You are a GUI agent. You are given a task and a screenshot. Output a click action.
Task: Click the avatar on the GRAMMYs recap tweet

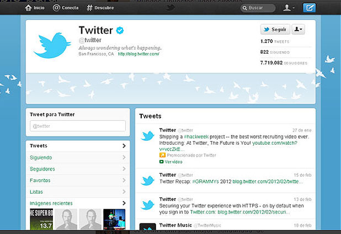coord(147,180)
